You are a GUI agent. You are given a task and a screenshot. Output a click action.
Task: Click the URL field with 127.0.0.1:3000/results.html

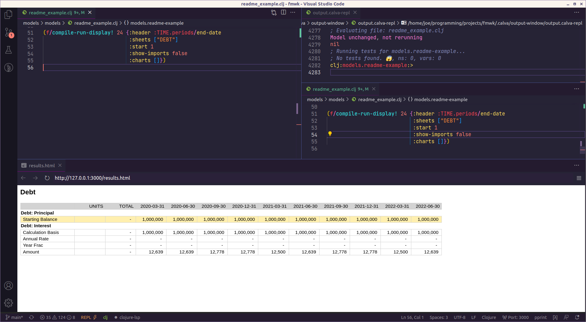(92, 178)
